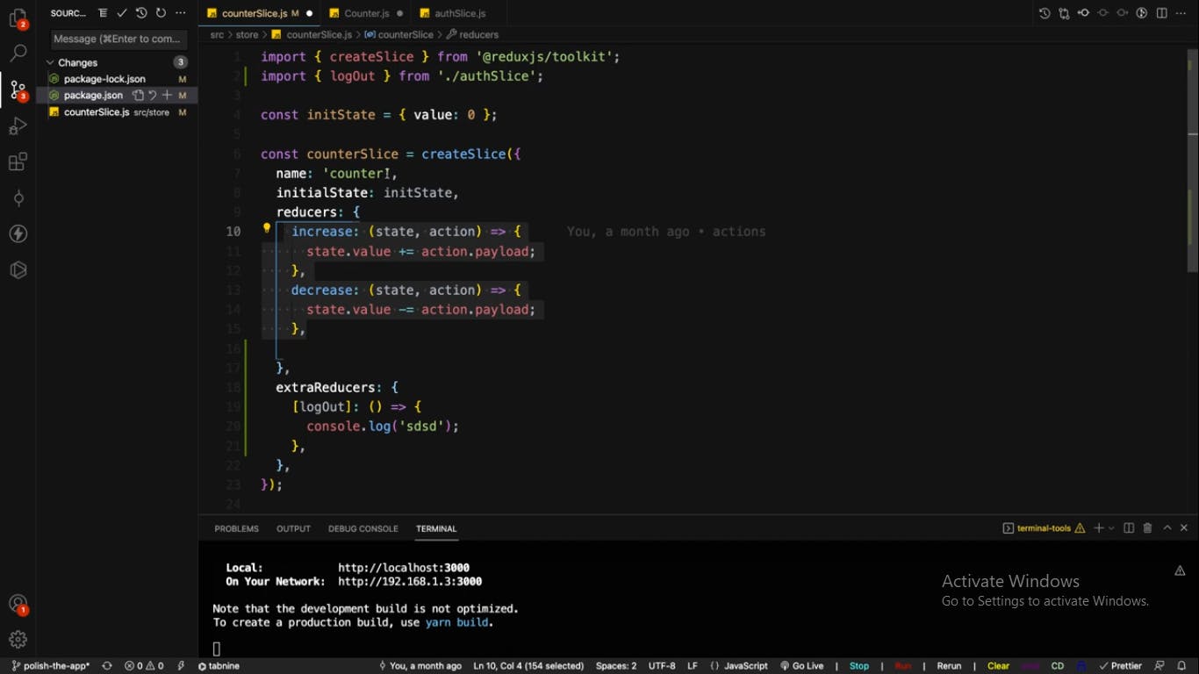Discard changes on package.json row
This screenshot has height=674, width=1199.
152,95
